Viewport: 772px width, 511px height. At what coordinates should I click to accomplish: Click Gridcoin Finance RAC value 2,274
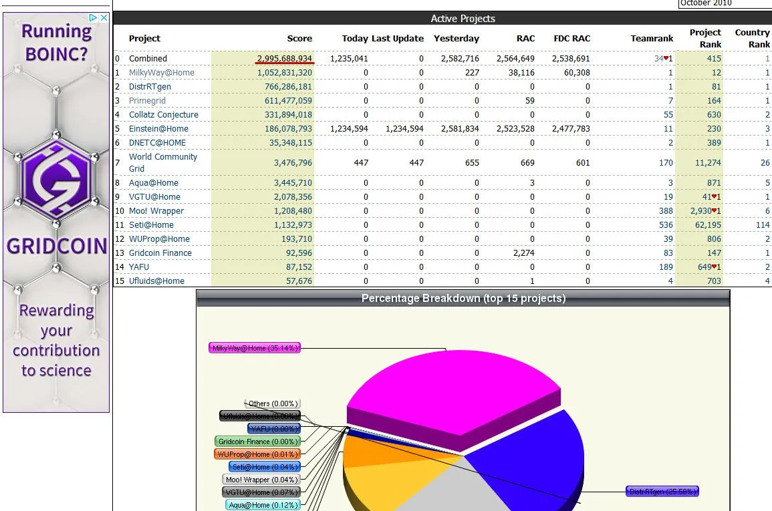pos(524,252)
